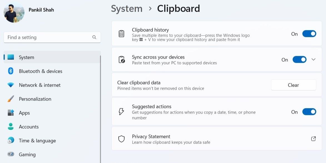Click the search magnifier icon
Image resolution: width=326 pixels, height=163 pixels.
pos(94,37)
